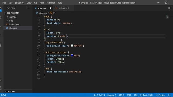Click CSS language mode selector
The height and width of the screenshot is (97, 173).
pyautogui.click(x=136, y=95)
